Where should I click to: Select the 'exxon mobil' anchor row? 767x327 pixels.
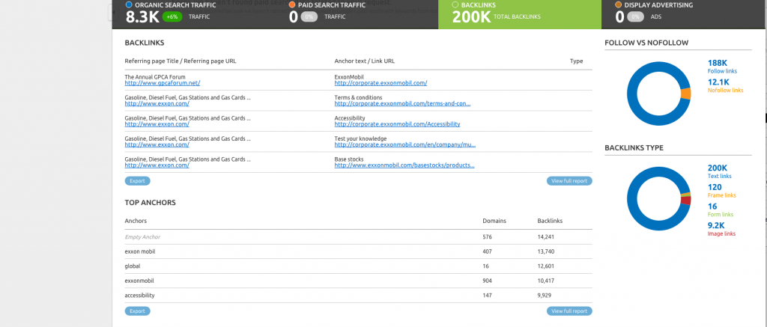(x=359, y=251)
